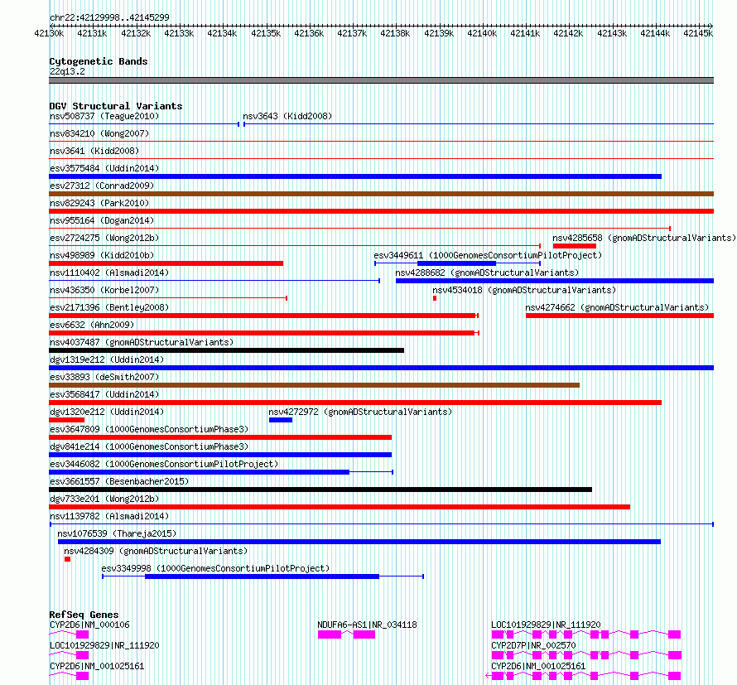Screen dimensions: 737x685
Task: Click the 22q13.2 cytogenetic band bar
Action: point(381,80)
